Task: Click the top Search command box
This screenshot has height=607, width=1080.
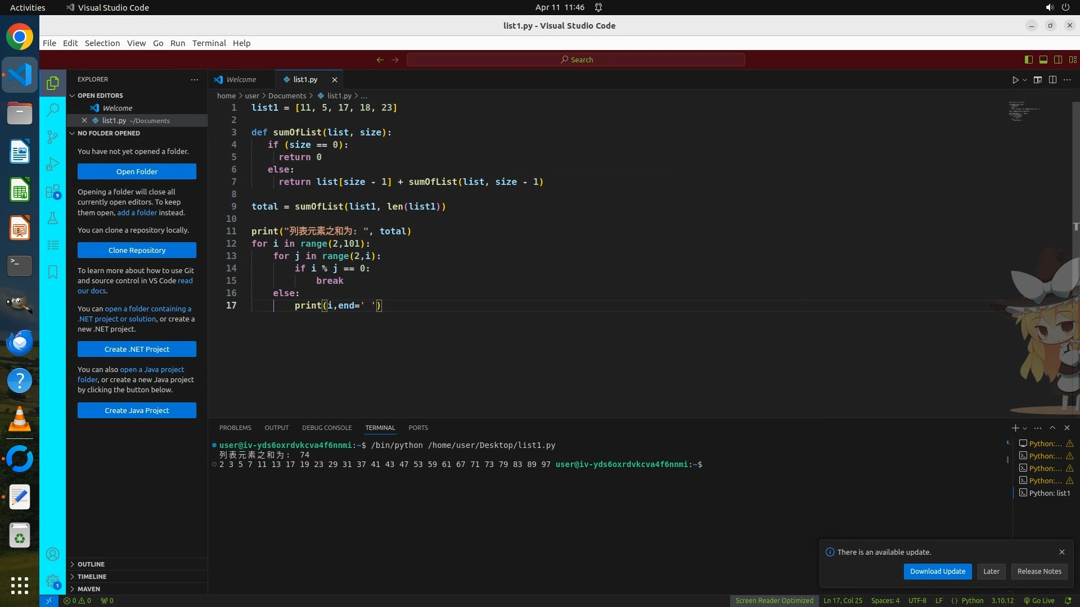Action: pyautogui.click(x=575, y=60)
